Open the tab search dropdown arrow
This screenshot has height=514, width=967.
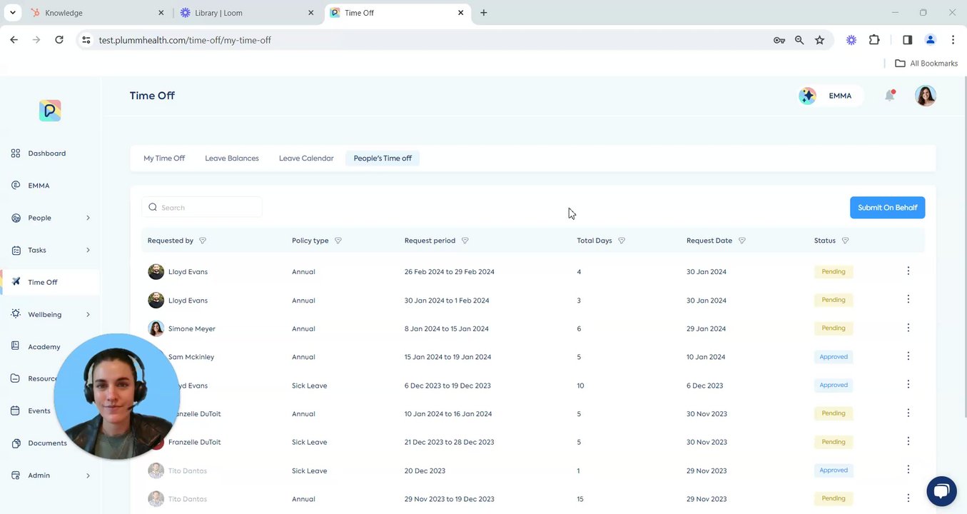[12, 13]
